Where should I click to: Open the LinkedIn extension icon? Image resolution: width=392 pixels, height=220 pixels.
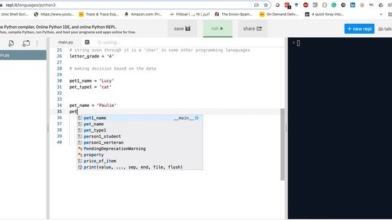353,5
